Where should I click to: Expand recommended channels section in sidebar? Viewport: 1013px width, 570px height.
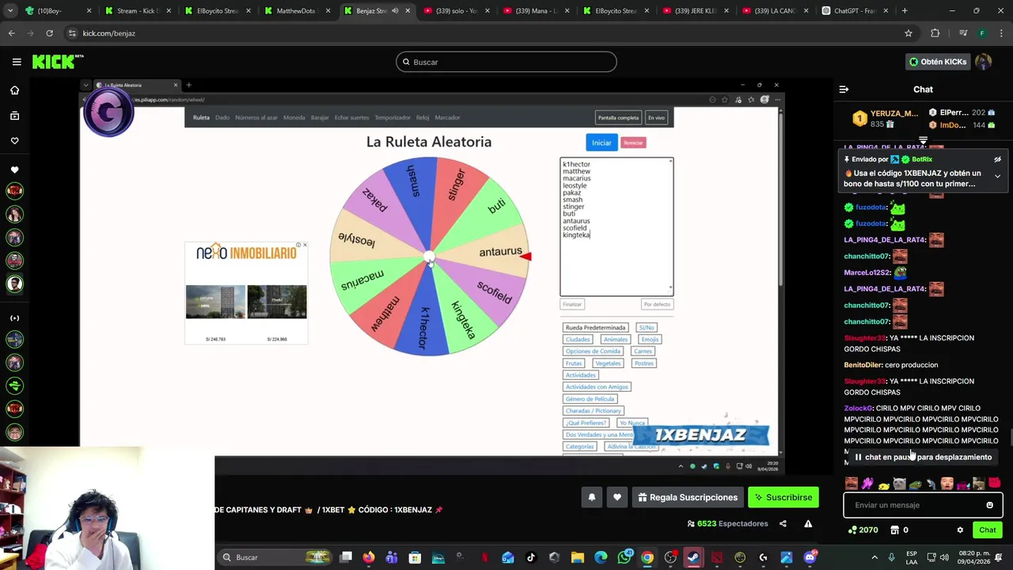(14, 318)
